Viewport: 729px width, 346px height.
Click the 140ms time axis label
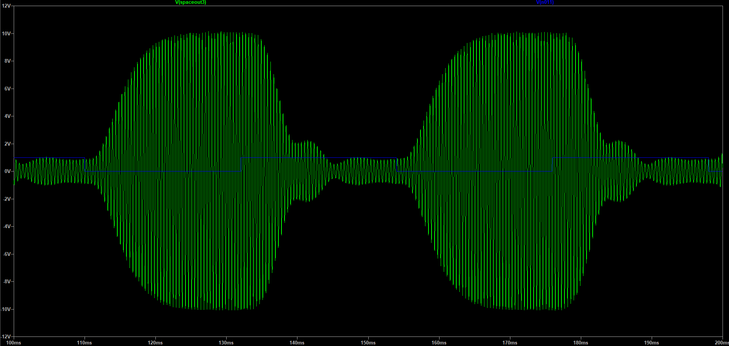297,343
